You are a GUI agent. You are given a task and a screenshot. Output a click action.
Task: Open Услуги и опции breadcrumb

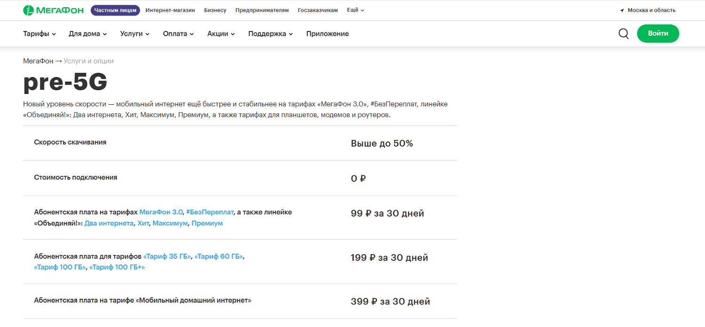point(89,61)
